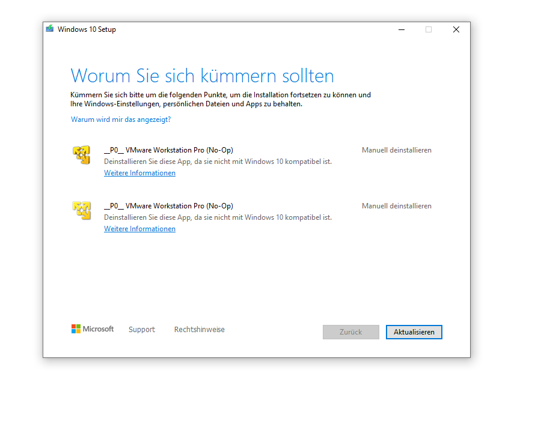Close the Windows 10 Setup window
The image size is (535, 439).
click(x=456, y=29)
